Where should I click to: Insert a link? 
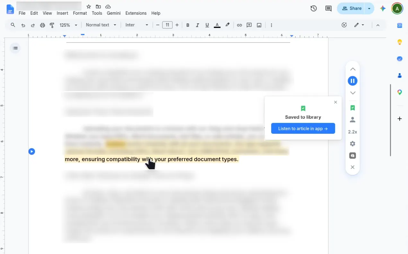(239, 25)
